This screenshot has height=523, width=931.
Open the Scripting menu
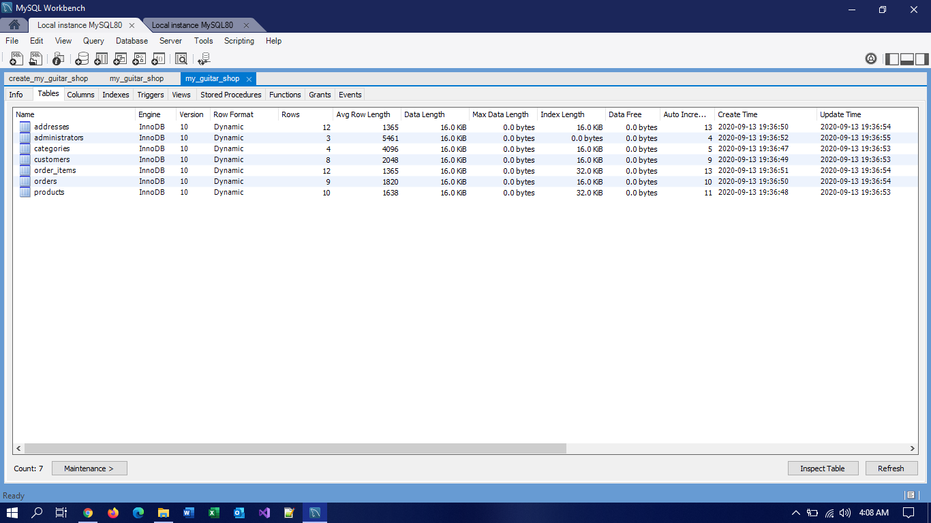click(239, 41)
